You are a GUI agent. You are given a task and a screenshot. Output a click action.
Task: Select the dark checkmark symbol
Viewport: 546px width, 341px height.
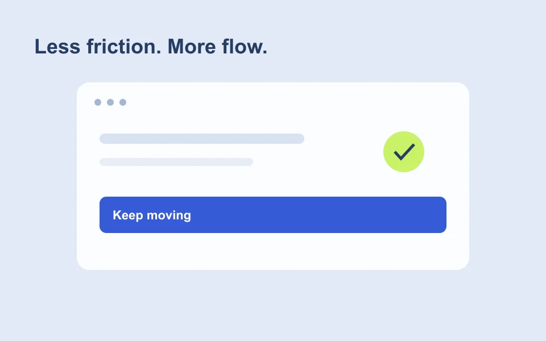(404, 152)
